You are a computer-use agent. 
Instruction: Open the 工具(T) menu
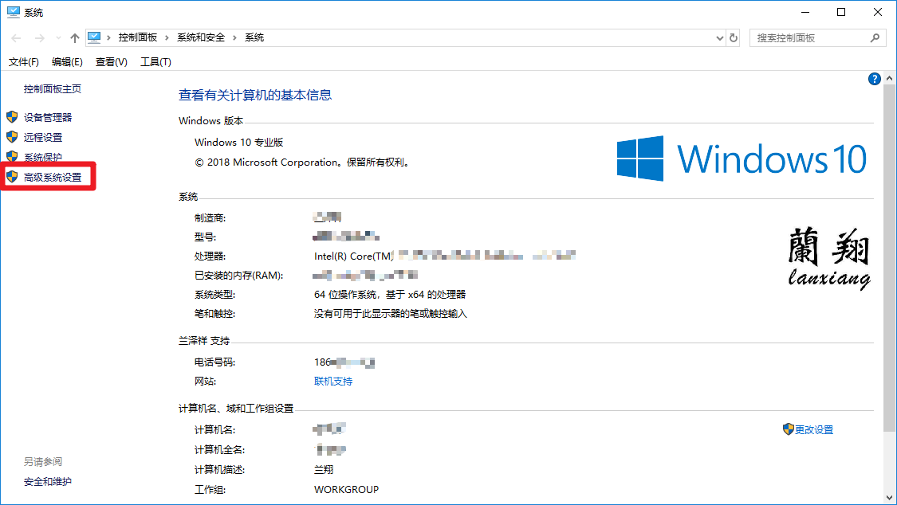pos(155,61)
